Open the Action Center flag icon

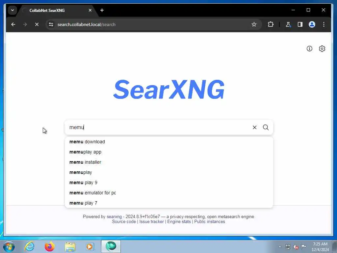pos(303,246)
